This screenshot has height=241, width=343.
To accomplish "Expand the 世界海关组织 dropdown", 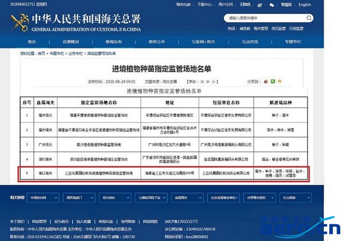I will (x=259, y=198).
